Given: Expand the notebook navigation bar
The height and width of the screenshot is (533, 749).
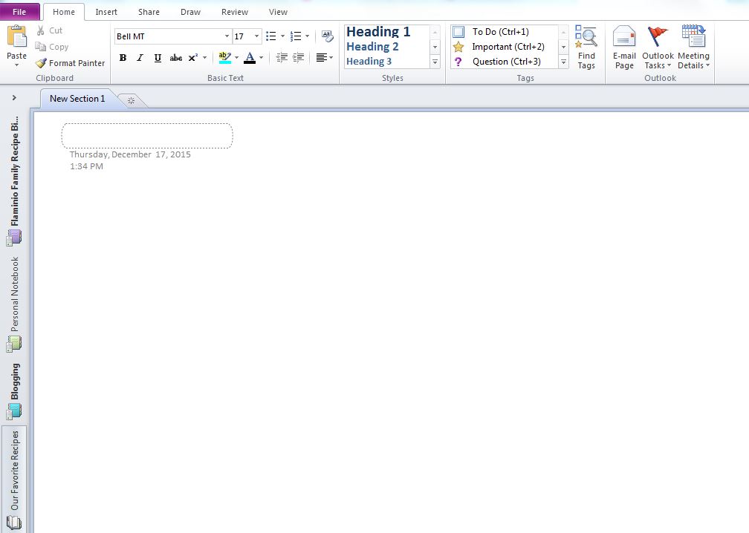Looking at the screenshot, I should [14, 98].
